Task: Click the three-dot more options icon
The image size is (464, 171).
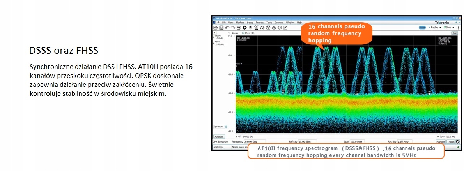Action: (x=459, y=28)
